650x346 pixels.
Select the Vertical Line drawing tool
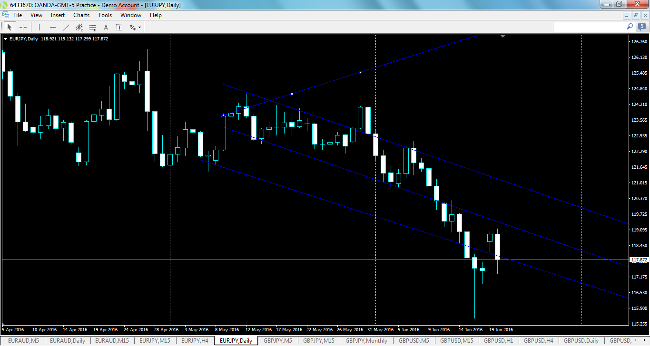point(39,27)
